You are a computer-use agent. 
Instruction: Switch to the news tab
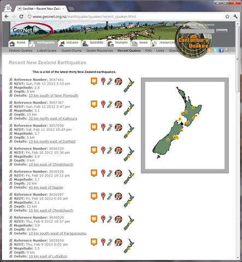[x=140, y=43]
